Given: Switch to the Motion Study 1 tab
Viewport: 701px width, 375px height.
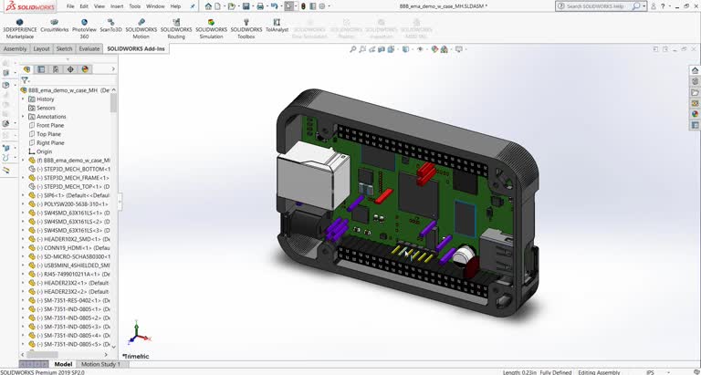Looking at the screenshot, I should click(100, 364).
